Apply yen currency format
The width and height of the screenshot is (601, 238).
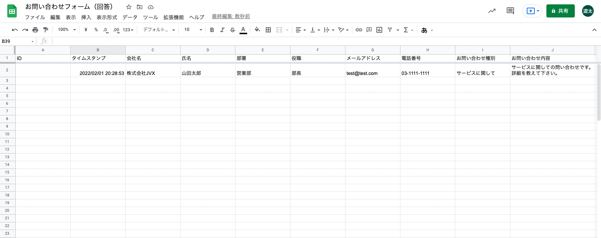click(86, 30)
